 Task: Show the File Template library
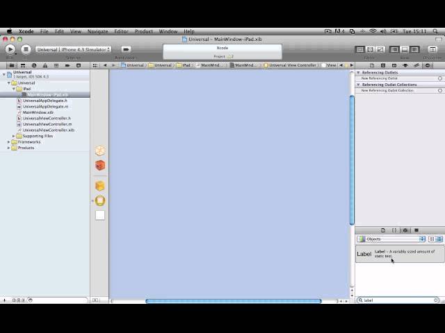click(x=383, y=230)
